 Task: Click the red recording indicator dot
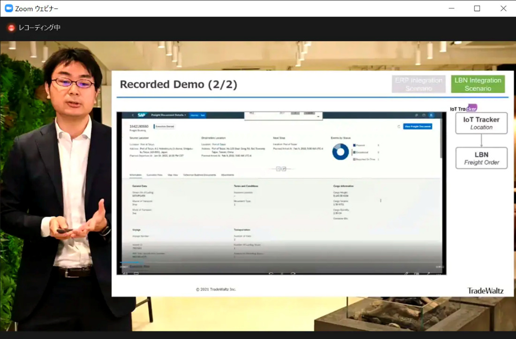tap(11, 28)
